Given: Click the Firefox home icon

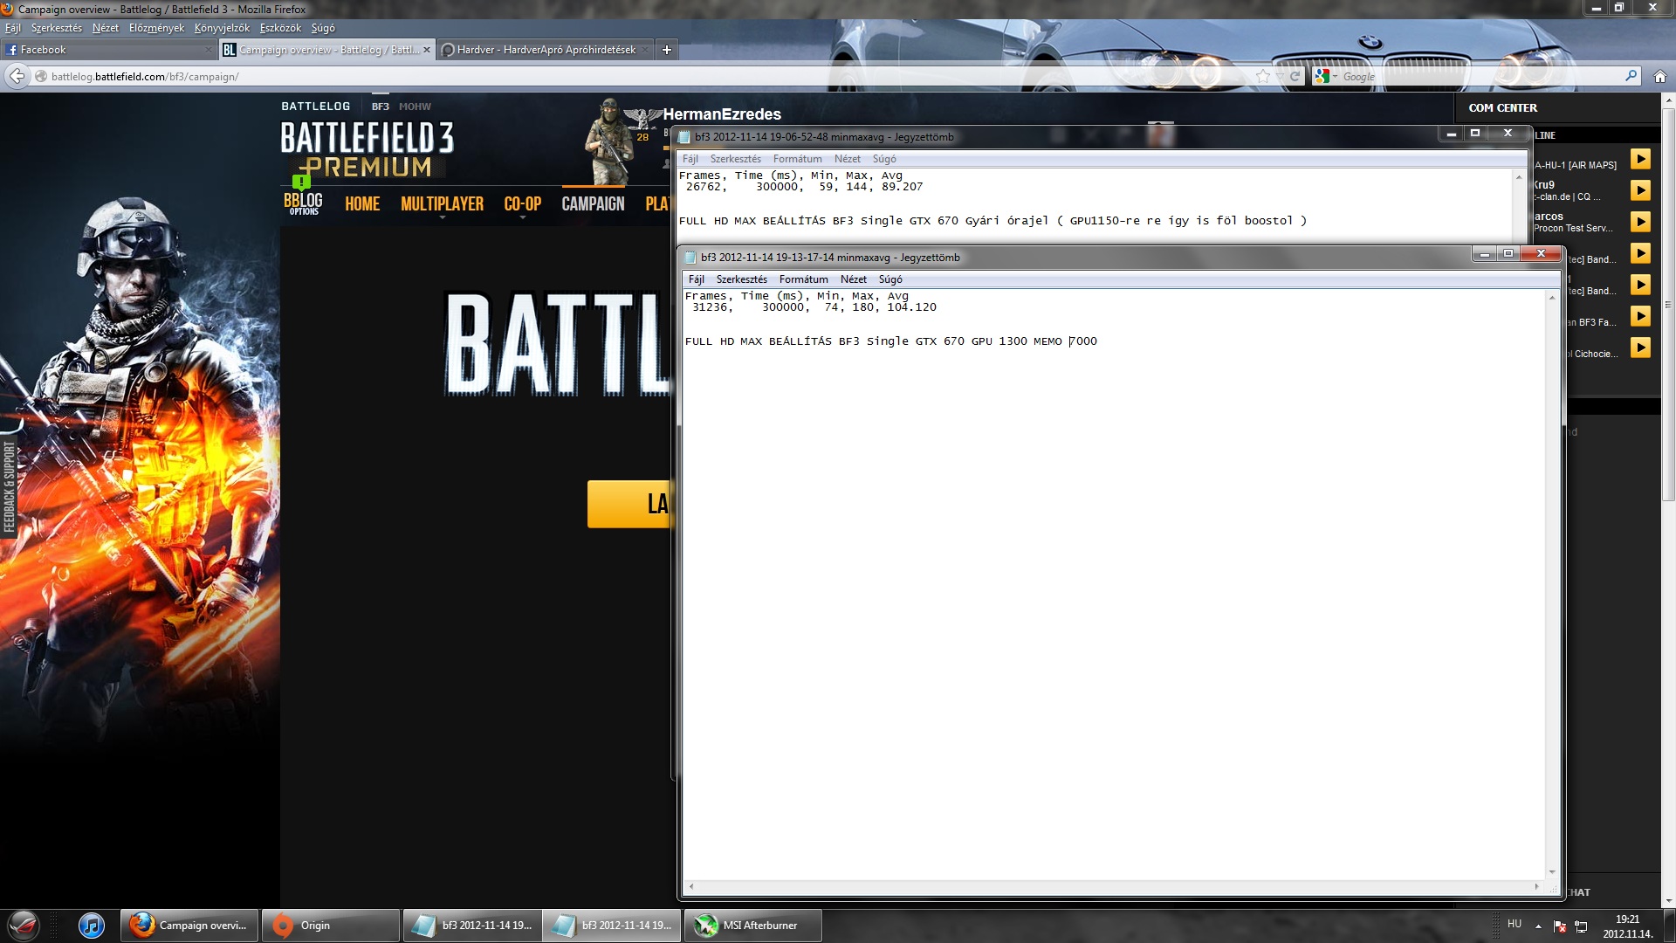Looking at the screenshot, I should (x=1659, y=77).
